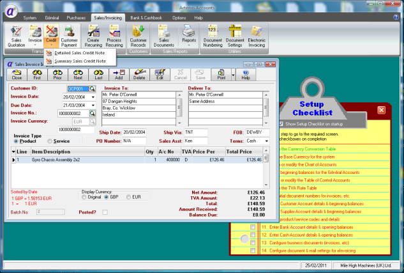Open the Purchases tab
This screenshot has width=404, height=273.
coord(76,18)
